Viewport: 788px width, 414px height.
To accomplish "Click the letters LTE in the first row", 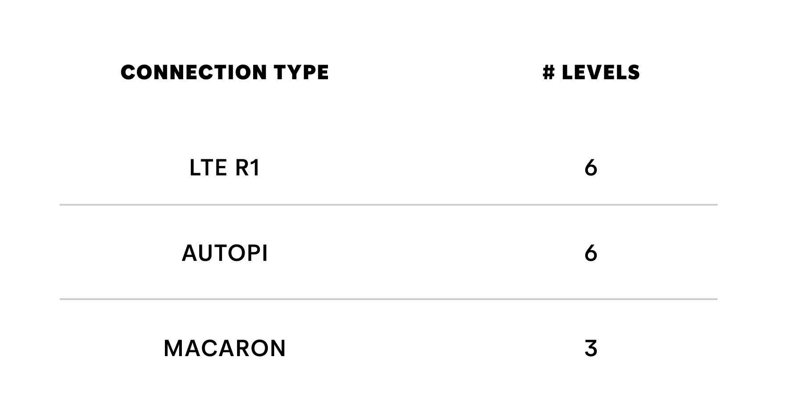I will tap(208, 168).
